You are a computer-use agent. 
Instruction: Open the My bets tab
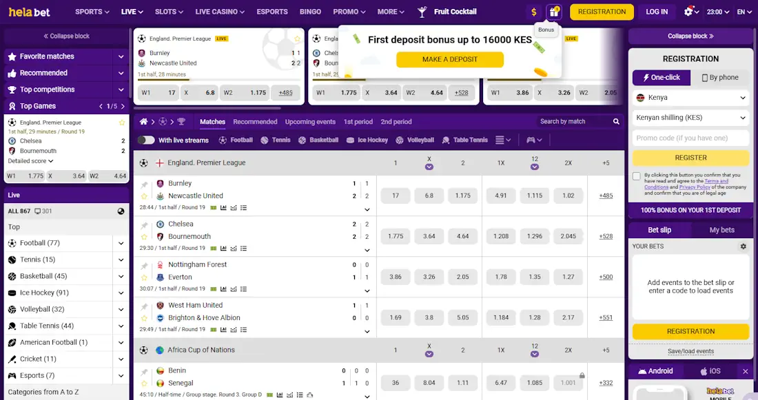click(x=720, y=229)
